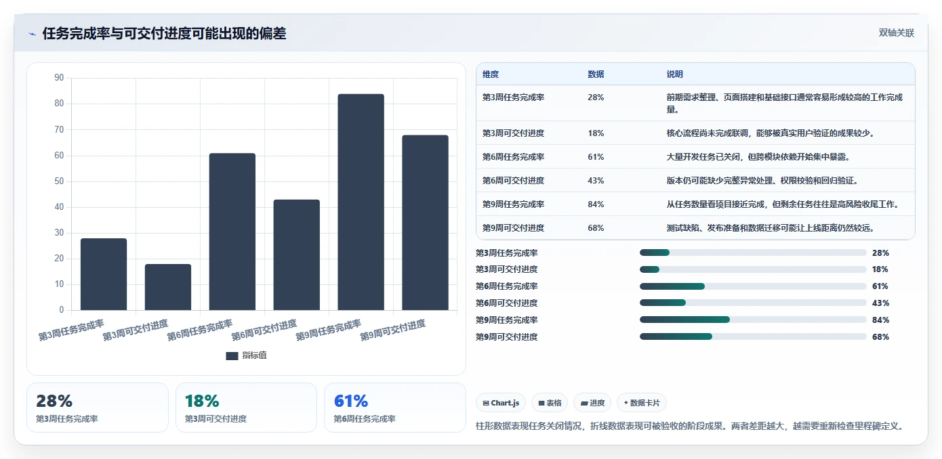Screen dimensions: 942x459
Task: Click the Chart.js tag chip
Action: pyautogui.click(x=501, y=403)
